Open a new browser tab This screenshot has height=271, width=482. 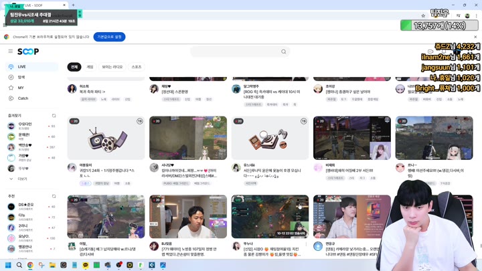click(x=73, y=5)
